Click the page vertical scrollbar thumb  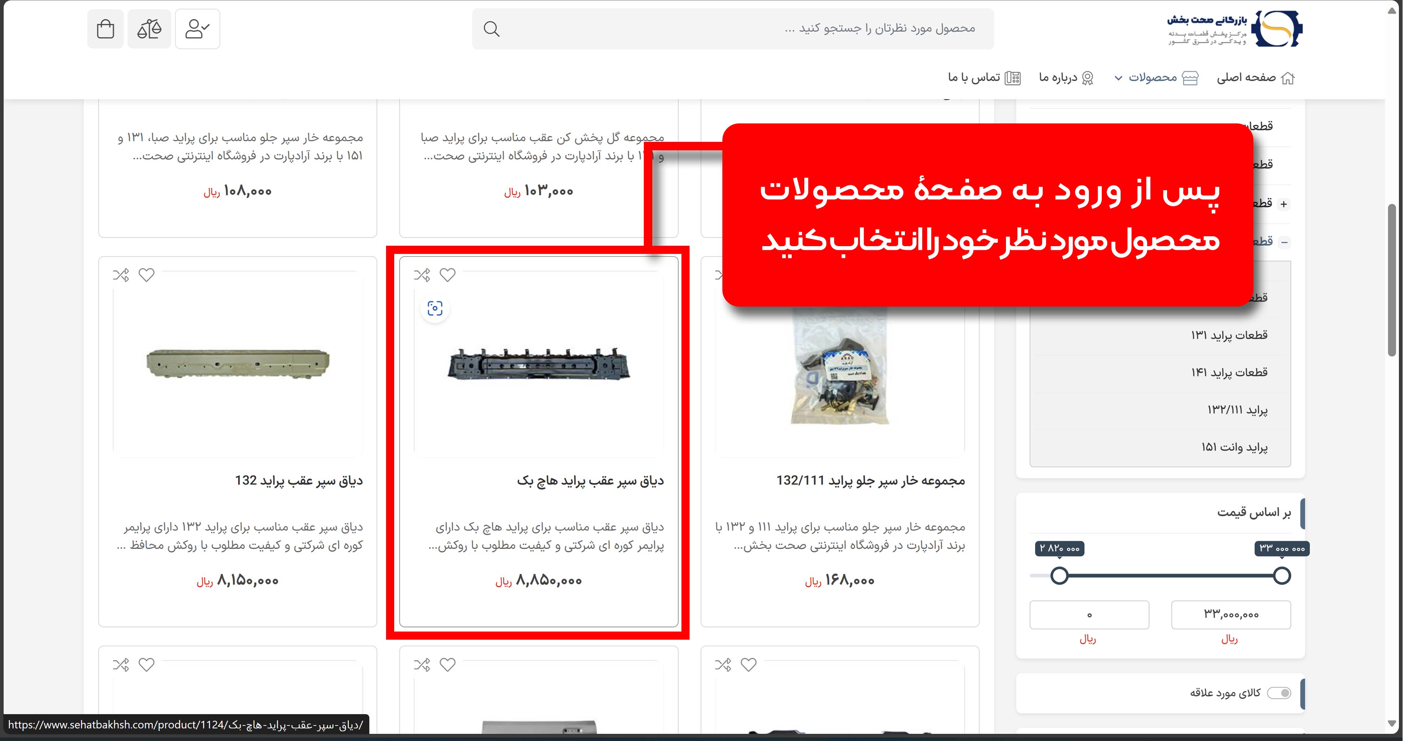1392,280
